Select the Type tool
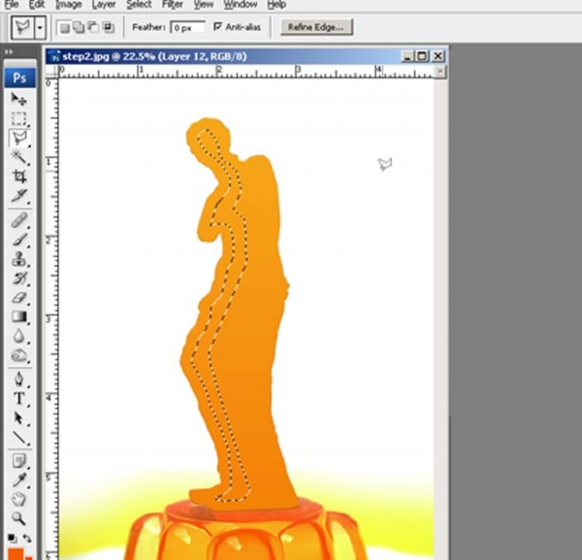582x560 pixels. pyautogui.click(x=18, y=399)
